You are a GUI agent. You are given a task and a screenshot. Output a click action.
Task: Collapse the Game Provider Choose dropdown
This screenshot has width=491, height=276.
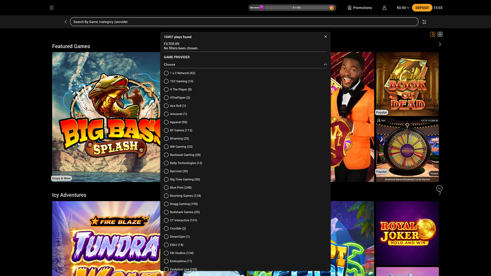[x=325, y=64]
